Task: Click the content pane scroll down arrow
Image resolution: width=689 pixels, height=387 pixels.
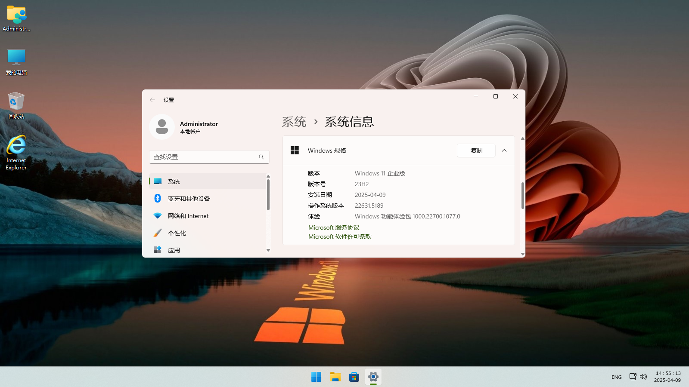Action: (x=523, y=254)
